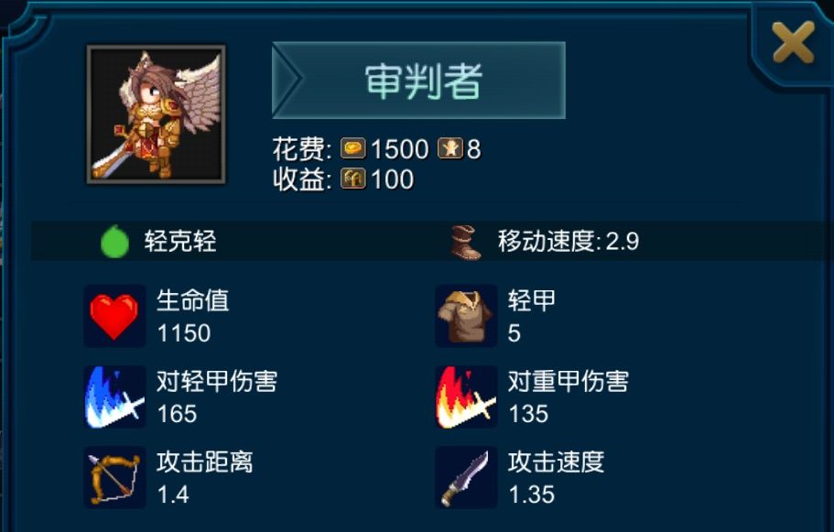The image size is (834, 532).
Task: Click the red heart 生命值 icon
Action: (x=114, y=316)
